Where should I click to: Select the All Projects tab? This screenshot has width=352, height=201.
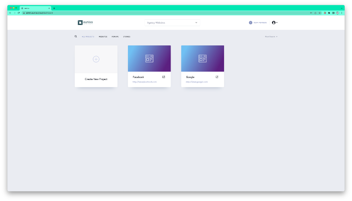[x=88, y=37]
